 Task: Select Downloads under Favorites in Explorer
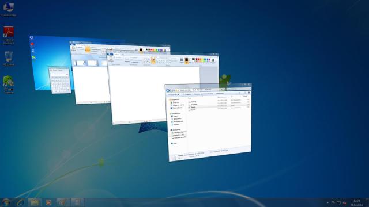pyautogui.click(x=175, y=102)
